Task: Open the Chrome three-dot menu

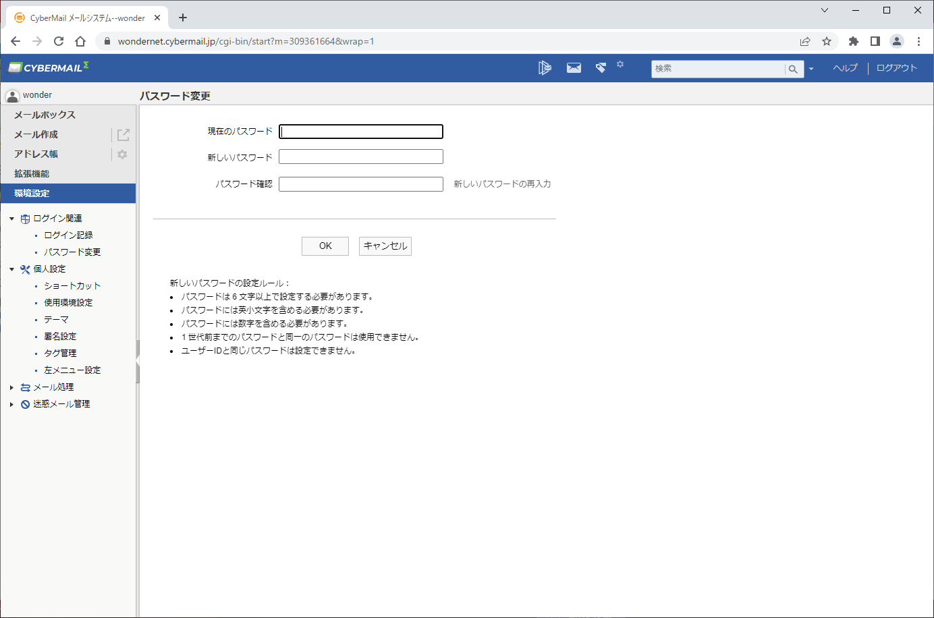Action: (x=918, y=41)
